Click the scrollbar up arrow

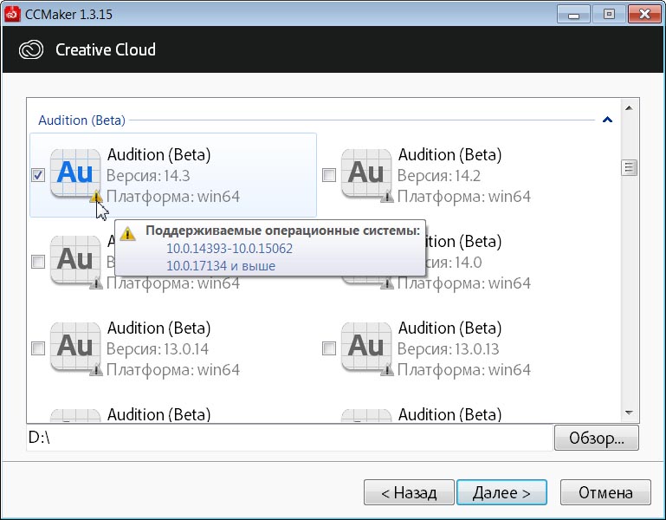629,108
